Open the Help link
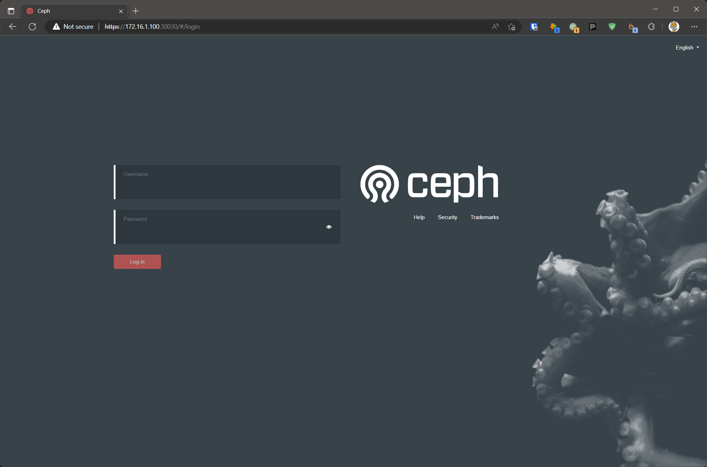 click(x=419, y=217)
